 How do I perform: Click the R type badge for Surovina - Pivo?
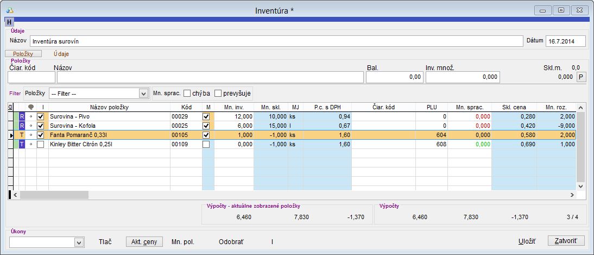tap(22, 116)
